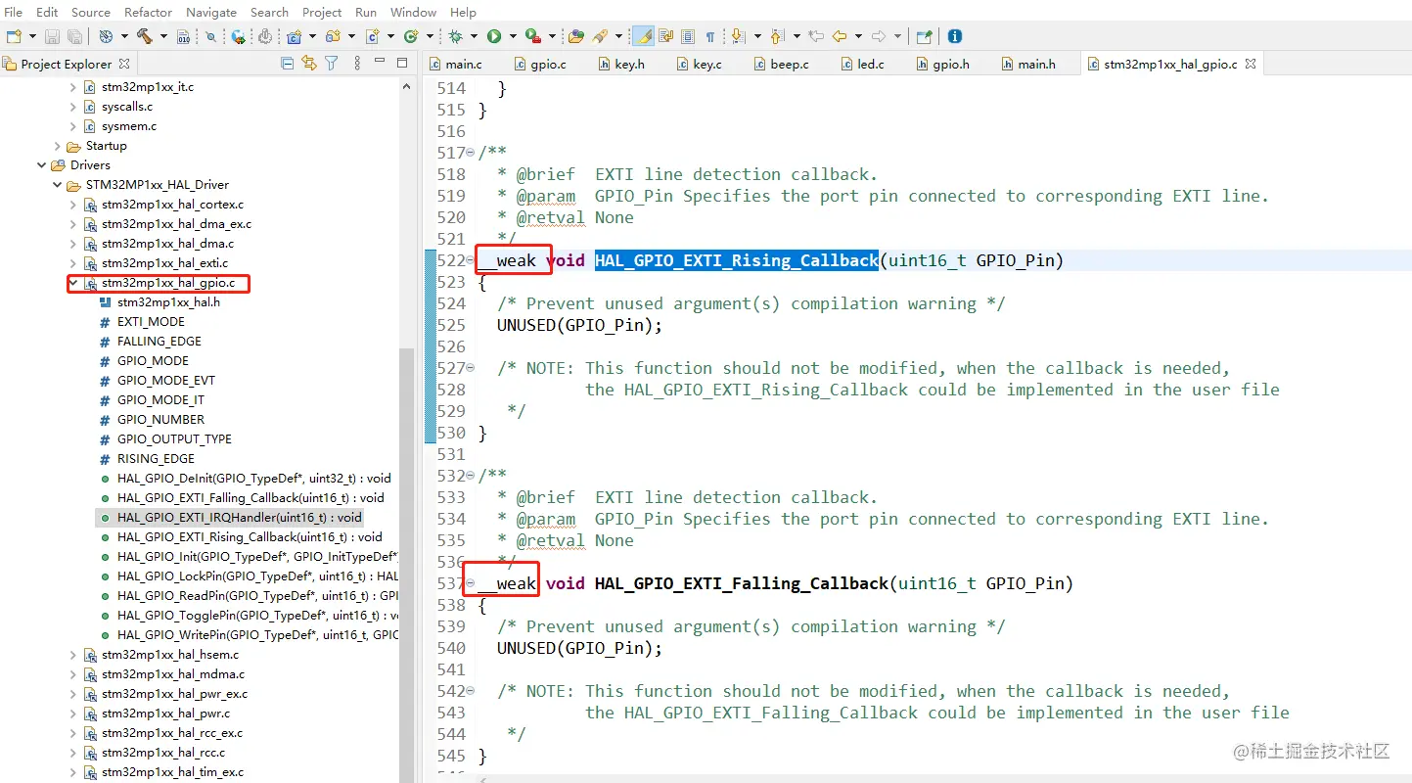Expand stm32mp1xx_hal_hsem.c in tree

[x=73, y=655]
